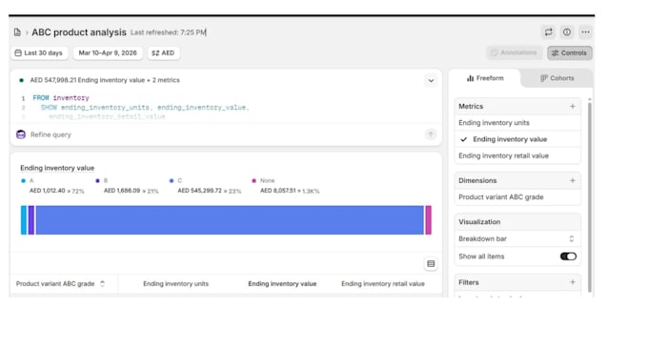Click the large blue C segment of the bar

tap(230, 220)
